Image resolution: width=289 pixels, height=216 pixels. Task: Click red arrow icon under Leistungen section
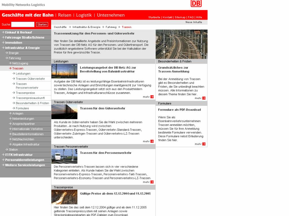click(152, 97)
